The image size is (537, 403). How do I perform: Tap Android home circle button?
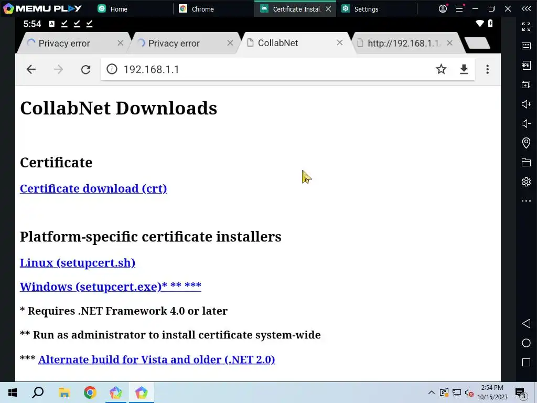[526, 343]
